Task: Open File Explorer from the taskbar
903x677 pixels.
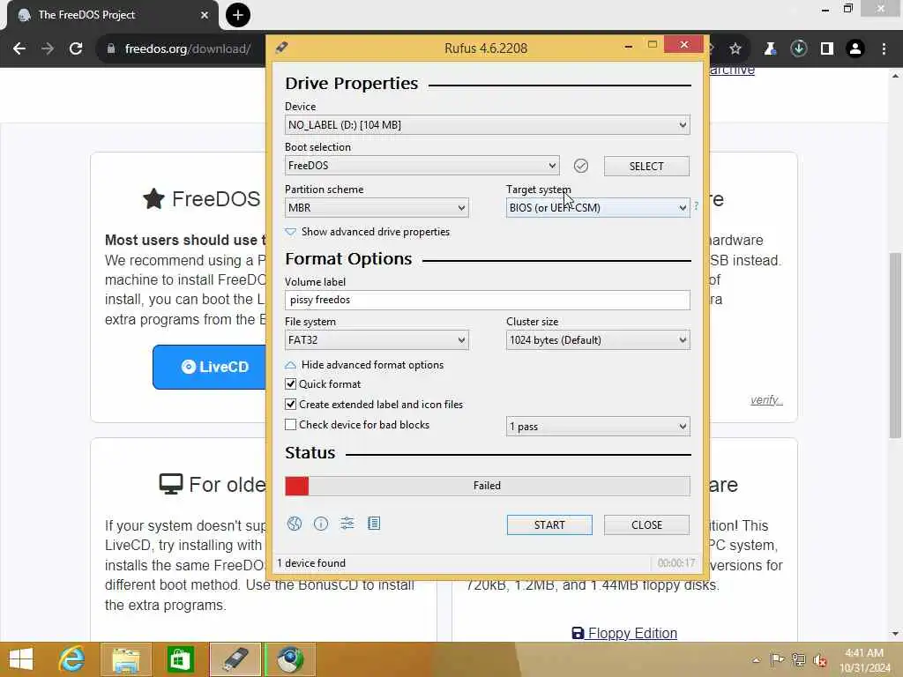Action: tap(126, 659)
